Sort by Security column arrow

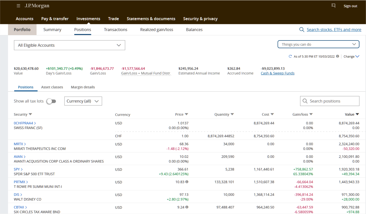[x=30, y=114]
